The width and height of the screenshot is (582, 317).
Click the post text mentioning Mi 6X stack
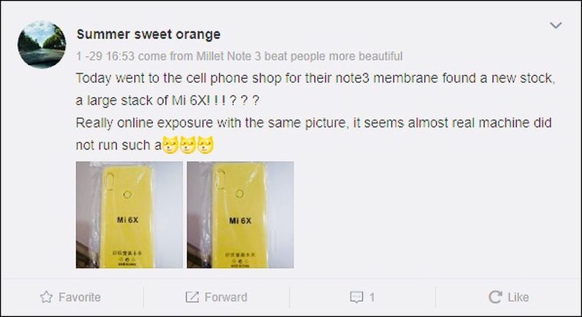click(168, 100)
